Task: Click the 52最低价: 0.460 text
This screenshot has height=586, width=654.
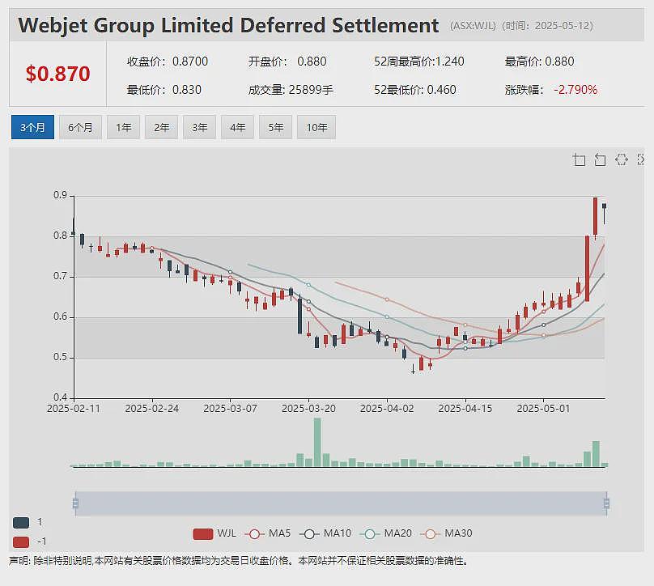Action: point(414,90)
